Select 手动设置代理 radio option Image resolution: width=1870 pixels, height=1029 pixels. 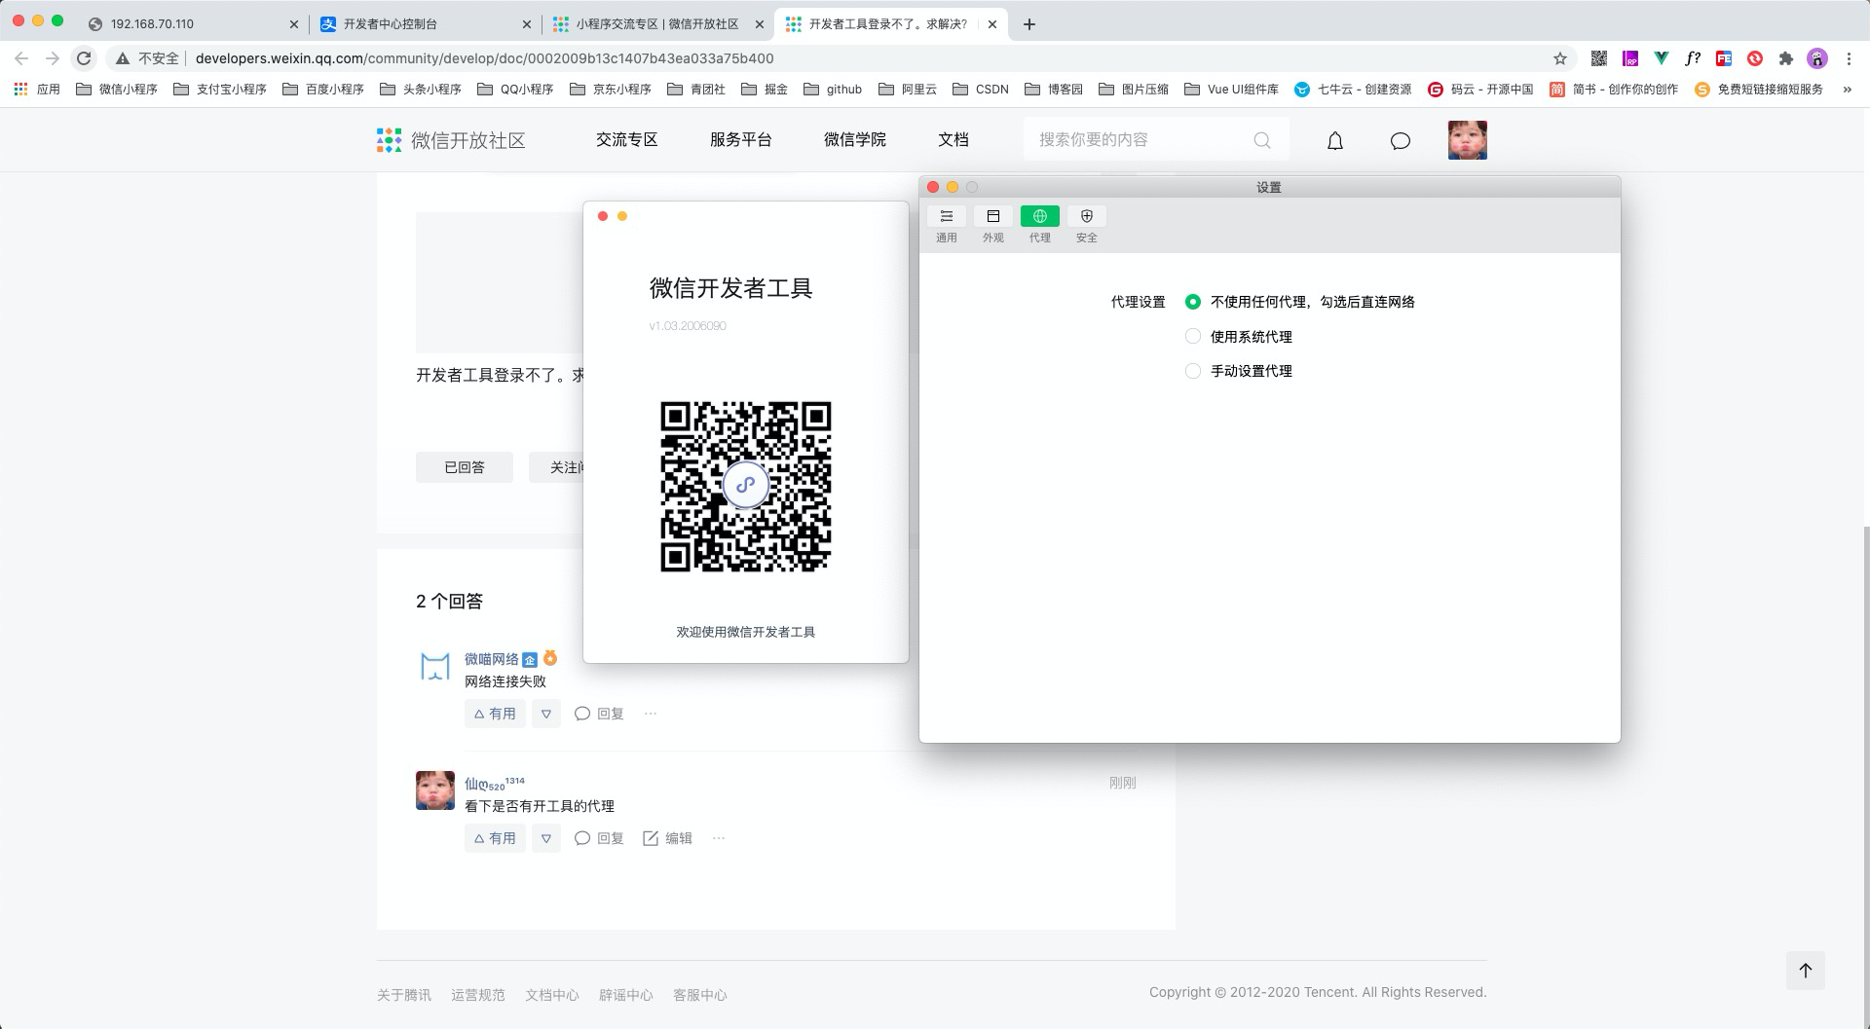click(x=1192, y=371)
